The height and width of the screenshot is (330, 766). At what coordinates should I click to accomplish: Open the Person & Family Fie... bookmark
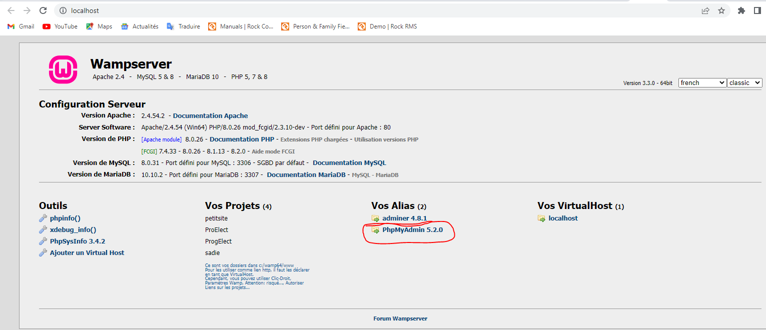[x=315, y=26]
